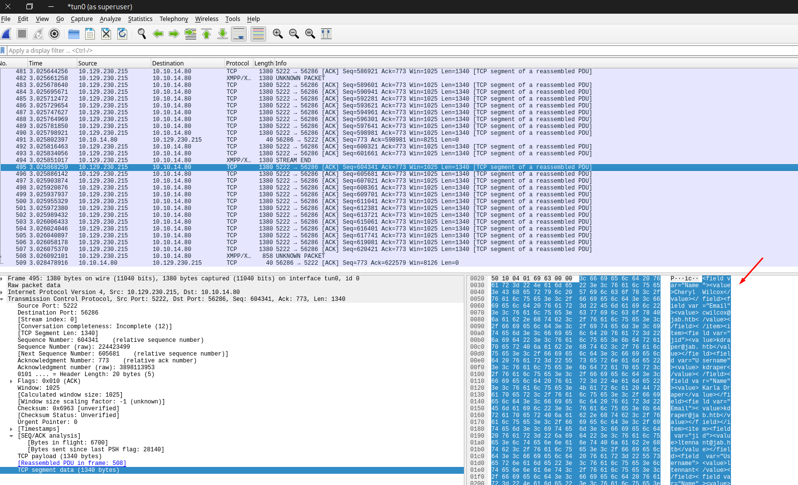Sort by the Length column header

[264, 63]
